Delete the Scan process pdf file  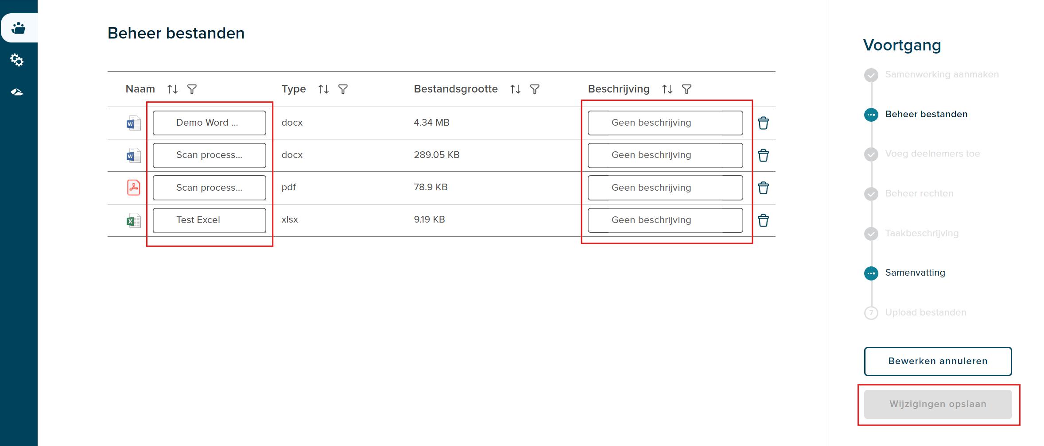(763, 188)
